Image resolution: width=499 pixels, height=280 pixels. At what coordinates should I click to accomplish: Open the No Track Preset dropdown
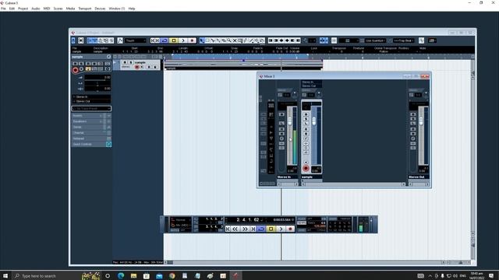(x=91, y=109)
